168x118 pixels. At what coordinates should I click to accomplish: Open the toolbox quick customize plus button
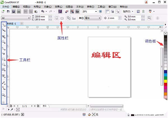click(3, 102)
